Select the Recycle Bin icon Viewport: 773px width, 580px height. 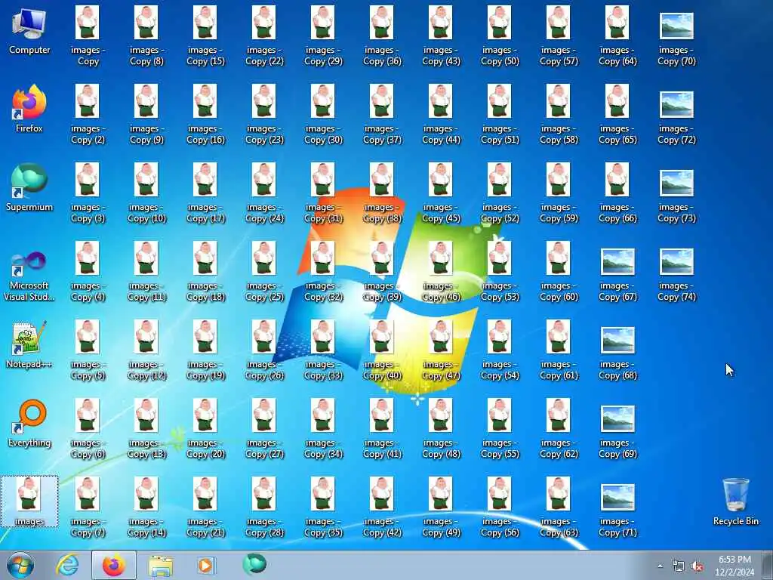[735, 501]
